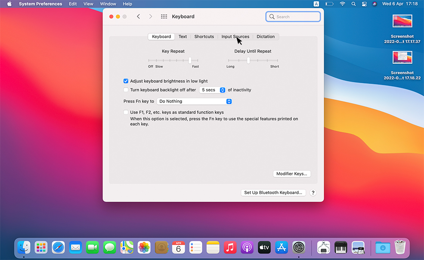The width and height of the screenshot is (424, 260).
Task: Launch the Apple TV app from the Dock
Action: pos(264,247)
